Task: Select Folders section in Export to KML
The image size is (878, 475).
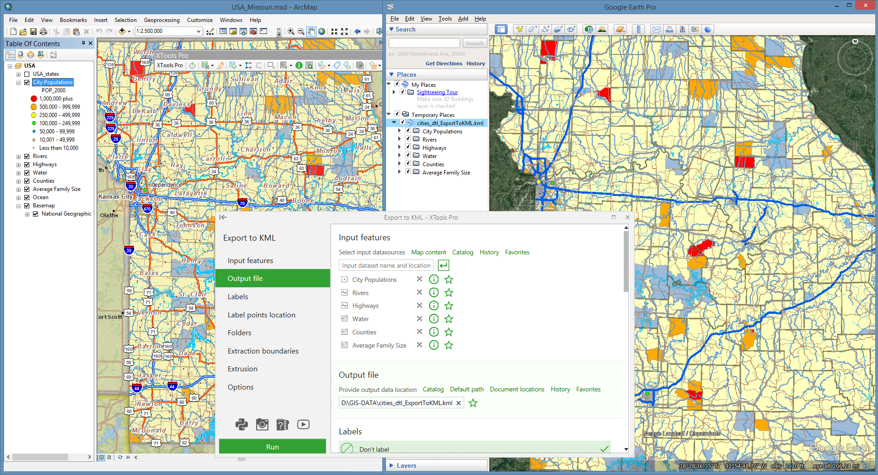Action: pos(273,332)
